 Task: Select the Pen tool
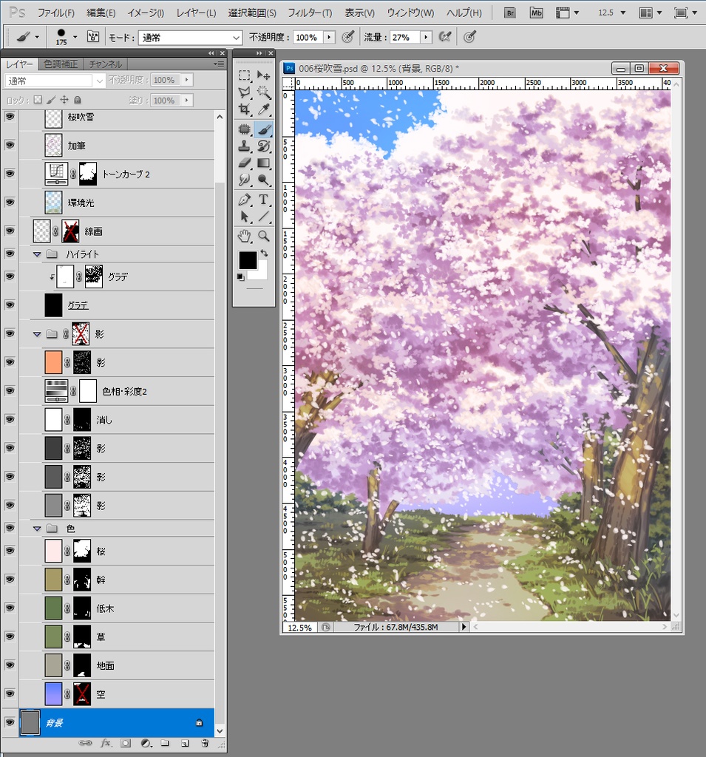(245, 200)
